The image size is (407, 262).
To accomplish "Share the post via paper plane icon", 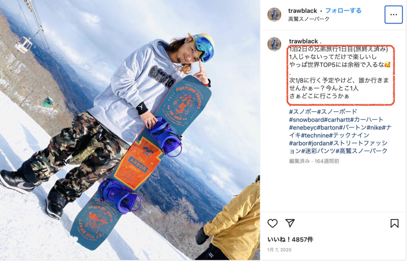I will [290, 223].
